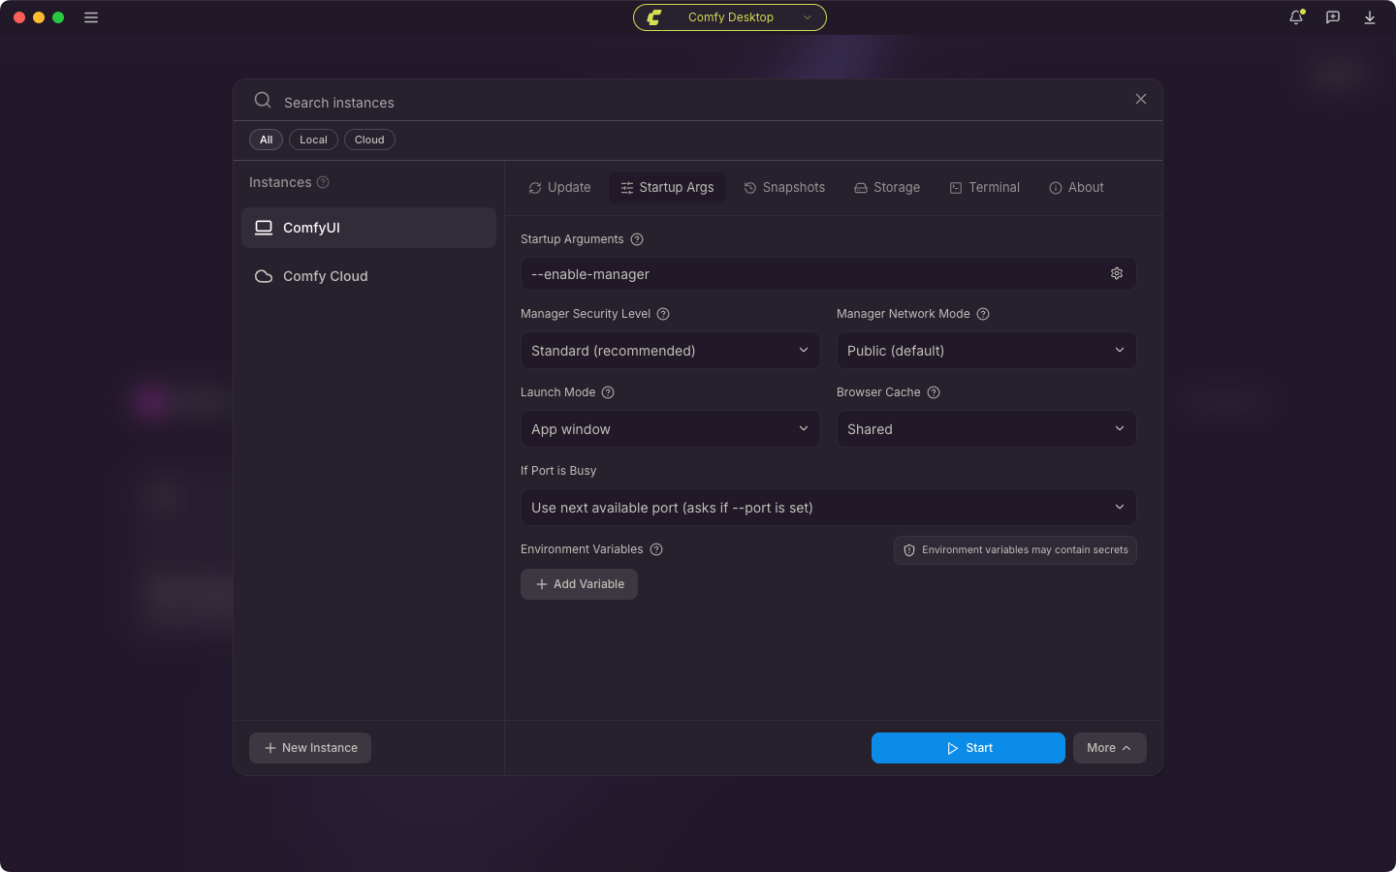Show help for Instances heading
This screenshot has height=872, width=1396.
coord(323,182)
